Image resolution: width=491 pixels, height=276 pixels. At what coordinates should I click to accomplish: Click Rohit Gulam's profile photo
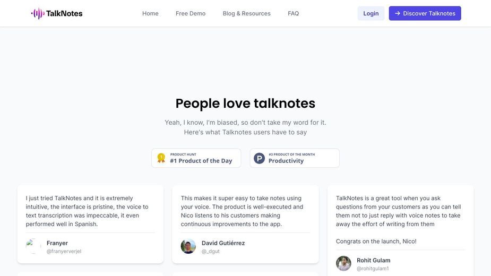click(x=343, y=263)
